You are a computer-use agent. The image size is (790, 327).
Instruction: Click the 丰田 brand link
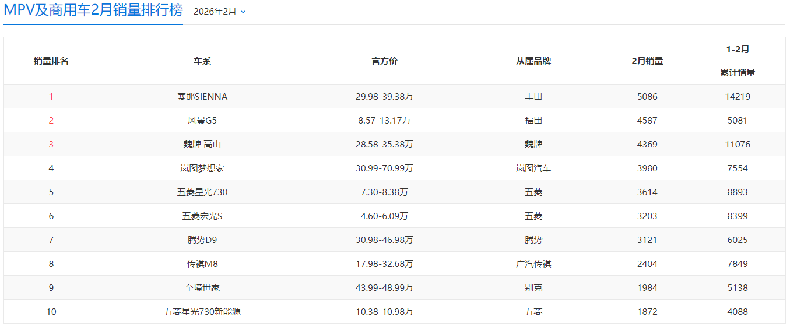pos(533,97)
